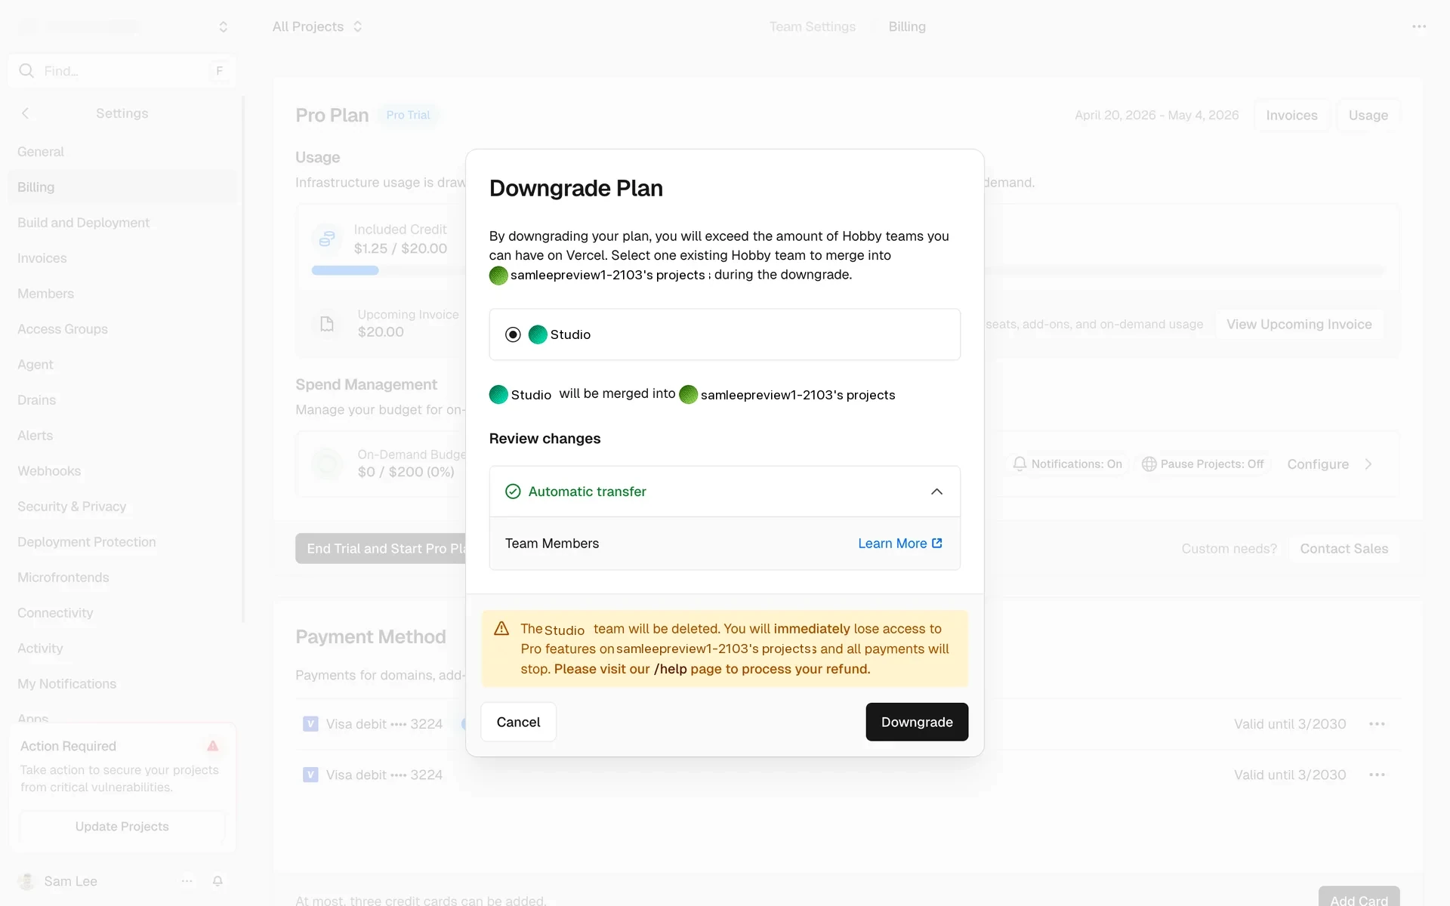
Task: Click the Upcoming Invoice document icon
Action: point(327,324)
